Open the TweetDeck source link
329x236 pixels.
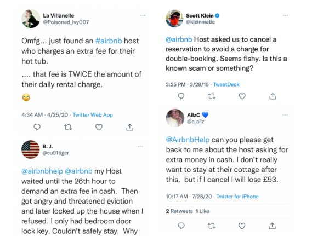[226, 84]
